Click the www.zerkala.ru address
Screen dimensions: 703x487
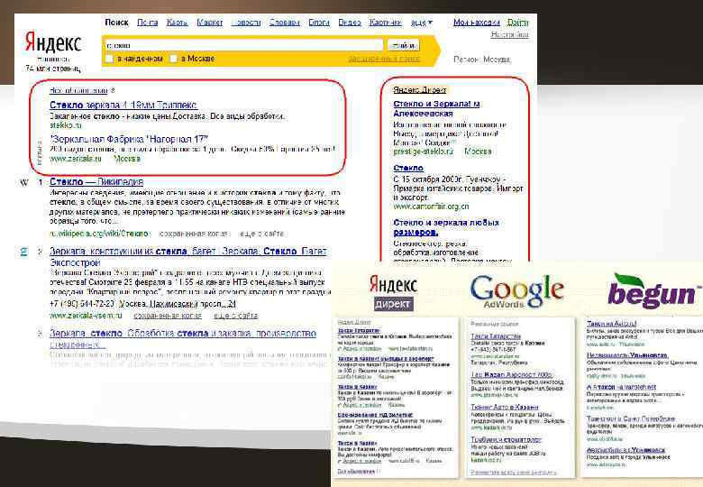[x=76, y=159]
